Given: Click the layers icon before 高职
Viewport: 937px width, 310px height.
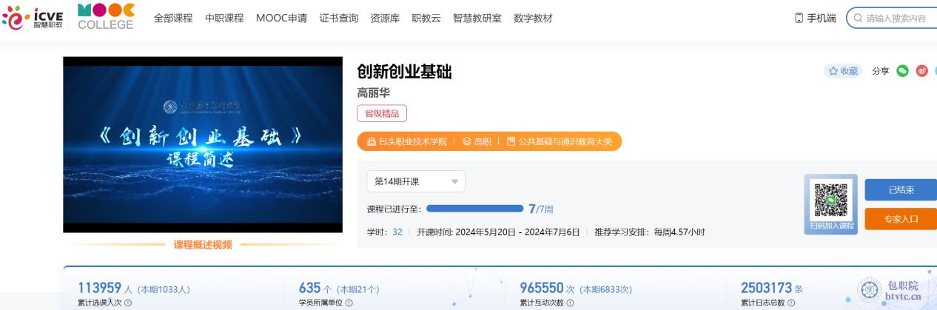Looking at the screenshot, I should pos(467,141).
